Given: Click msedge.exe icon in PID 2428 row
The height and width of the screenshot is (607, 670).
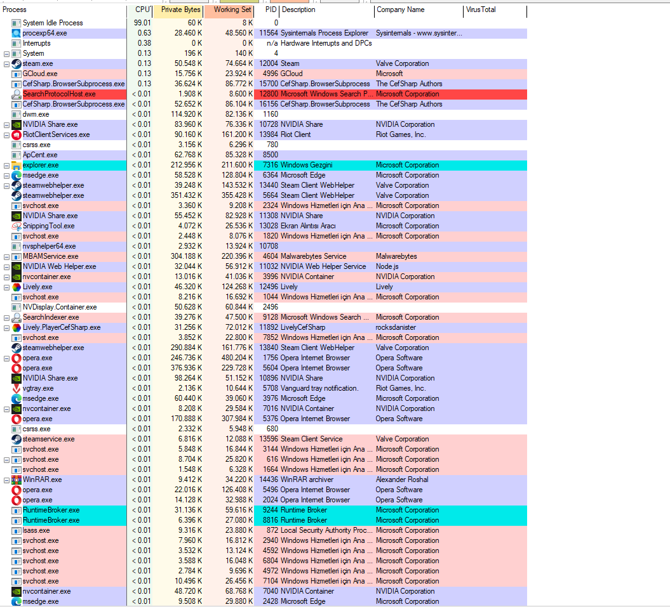Looking at the screenshot, I should click(17, 601).
